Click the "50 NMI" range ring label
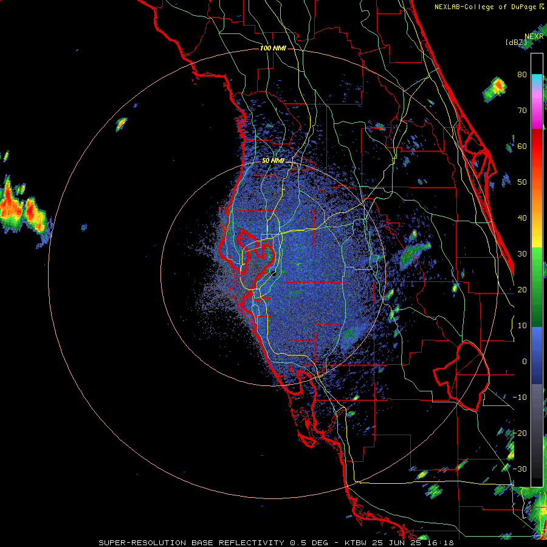This screenshot has height=547, width=547. coord(273,161)
